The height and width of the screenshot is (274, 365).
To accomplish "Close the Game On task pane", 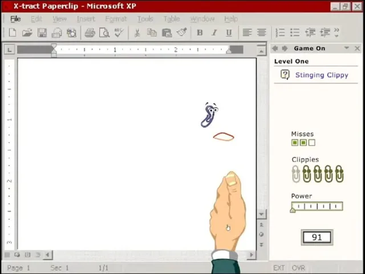I will [357, 49].
